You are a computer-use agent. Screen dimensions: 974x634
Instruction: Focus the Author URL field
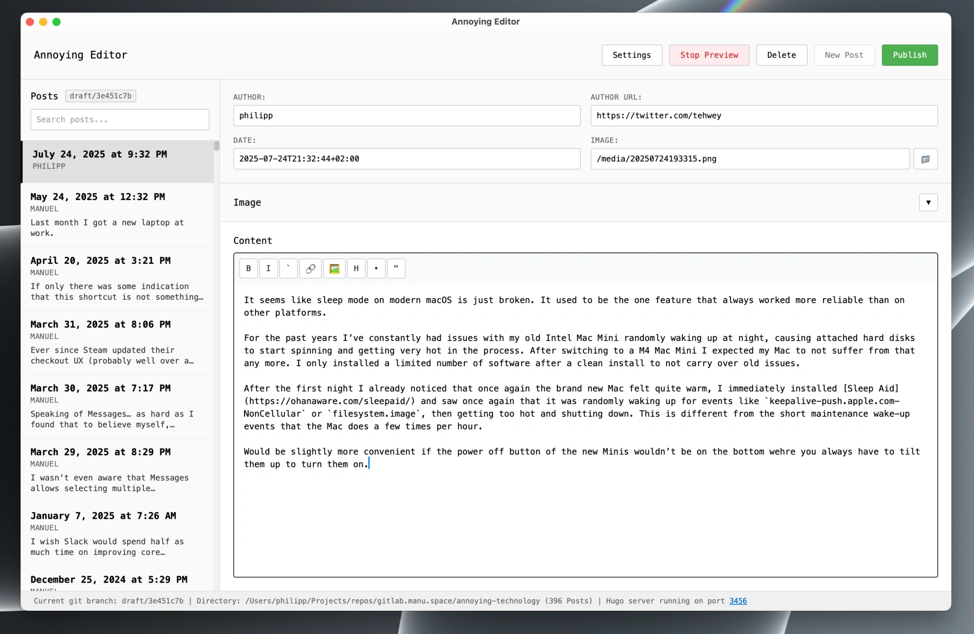coord(764,116)
